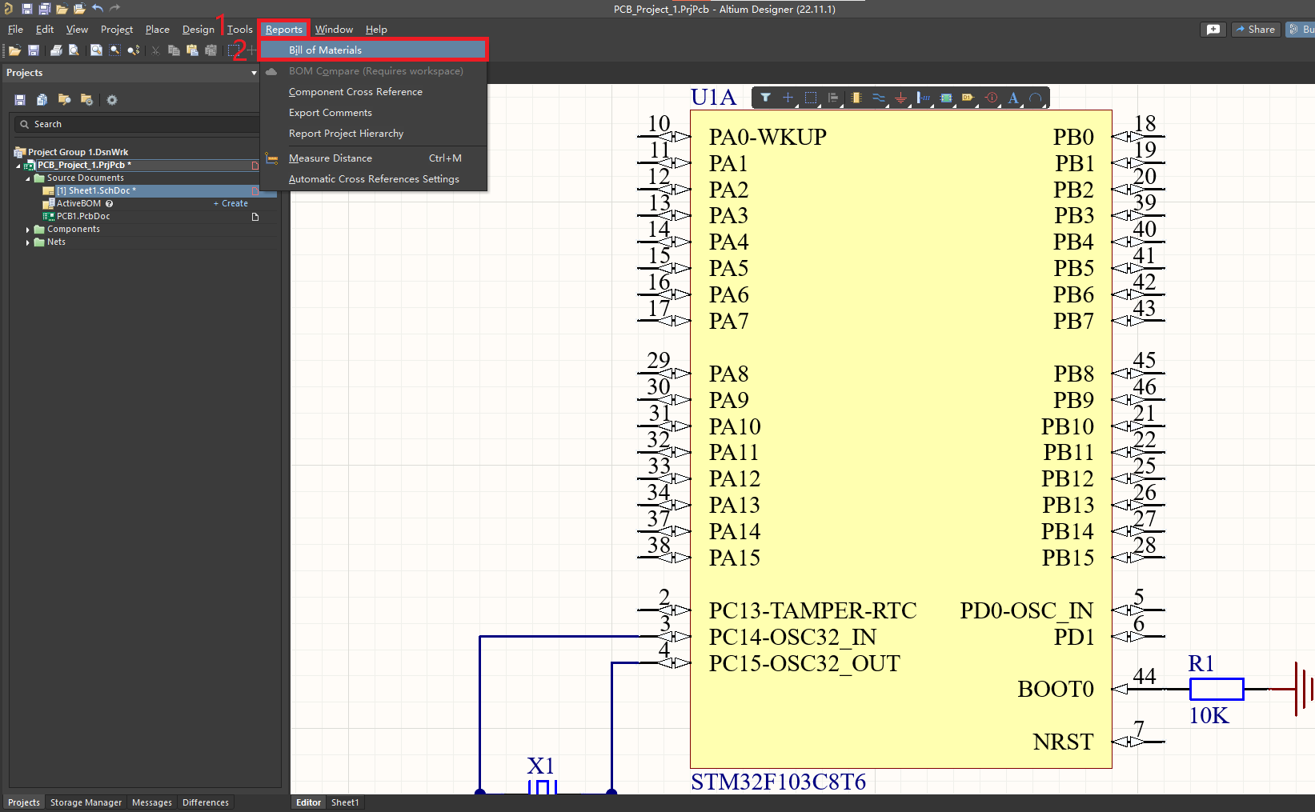Viewport: 1315px width, 812px height.
Task: Open the Design menu
Action: (x=198, y=30)
